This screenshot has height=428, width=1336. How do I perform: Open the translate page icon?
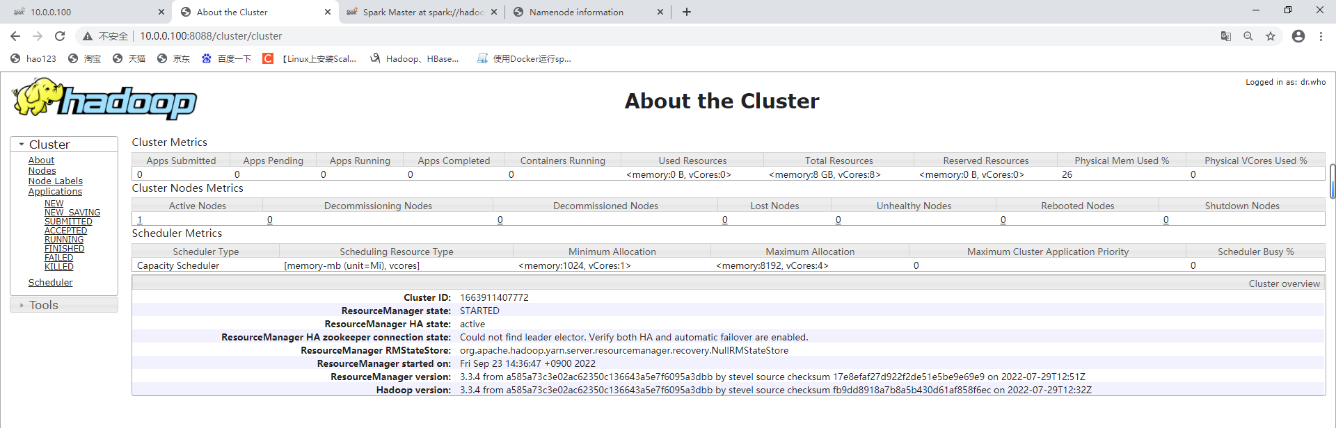(x=1226, y=36)
